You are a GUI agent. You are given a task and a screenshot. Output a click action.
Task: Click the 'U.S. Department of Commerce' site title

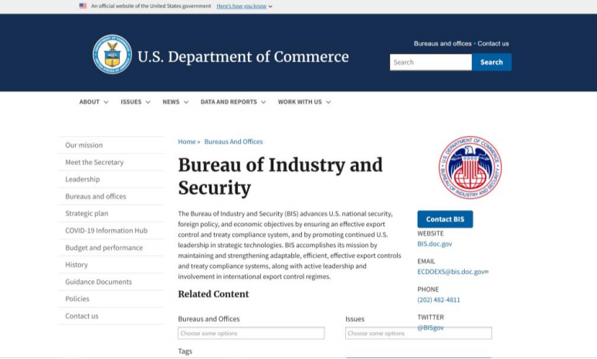pos(243,56)
